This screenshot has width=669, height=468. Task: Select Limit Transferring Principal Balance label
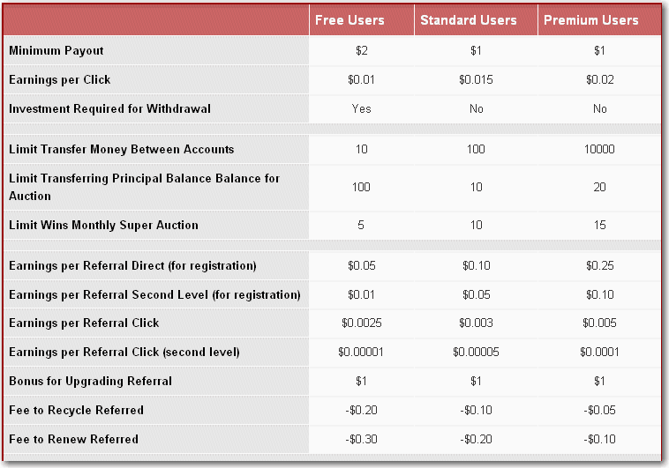coord(144,187)
